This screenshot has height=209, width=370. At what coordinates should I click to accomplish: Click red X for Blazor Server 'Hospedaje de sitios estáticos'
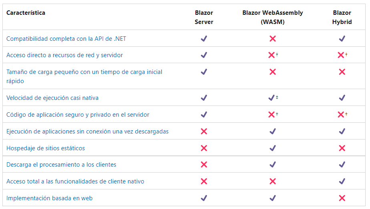pos(204,148)
